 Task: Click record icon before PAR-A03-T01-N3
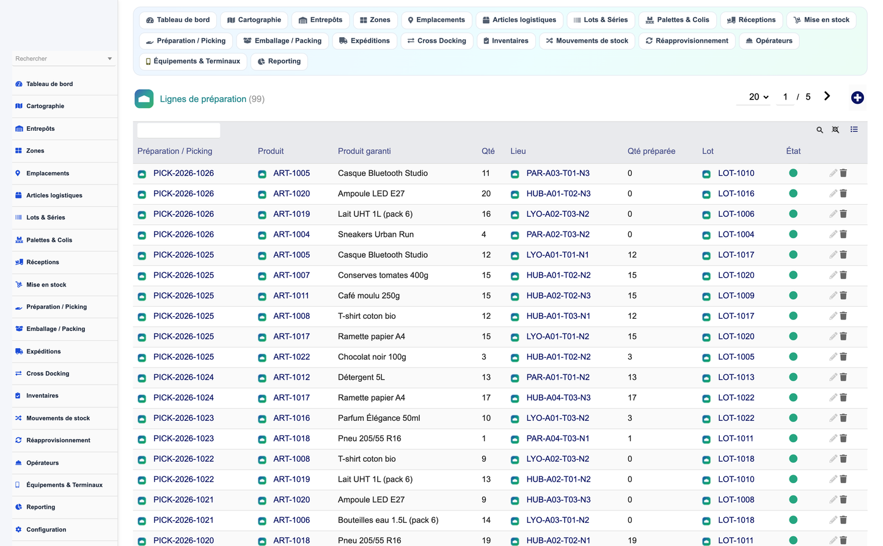click(515, 174)
